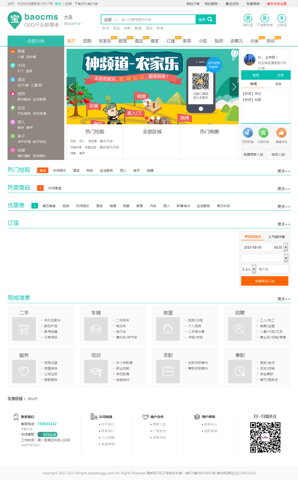Click the 二手 shopping cart icon
Image resolution: width=298 pixels, height=480 pixels.
point(24,329)
